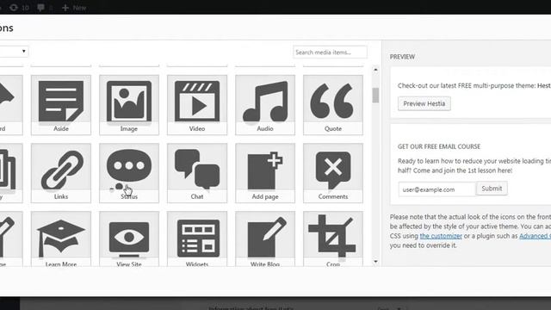Pick the Video clapperboard icon
The width and height of the screenshot is (551, 310).
click(x=197, y=105)
